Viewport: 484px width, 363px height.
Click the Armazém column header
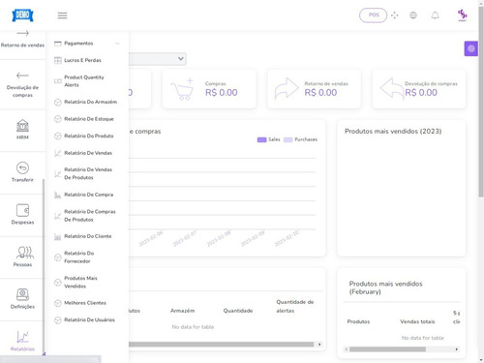click(x=182, y=311)
